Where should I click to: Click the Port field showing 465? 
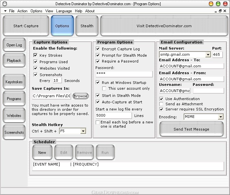217,54
